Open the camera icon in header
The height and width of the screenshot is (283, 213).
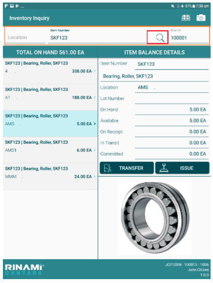coord(201,18)
